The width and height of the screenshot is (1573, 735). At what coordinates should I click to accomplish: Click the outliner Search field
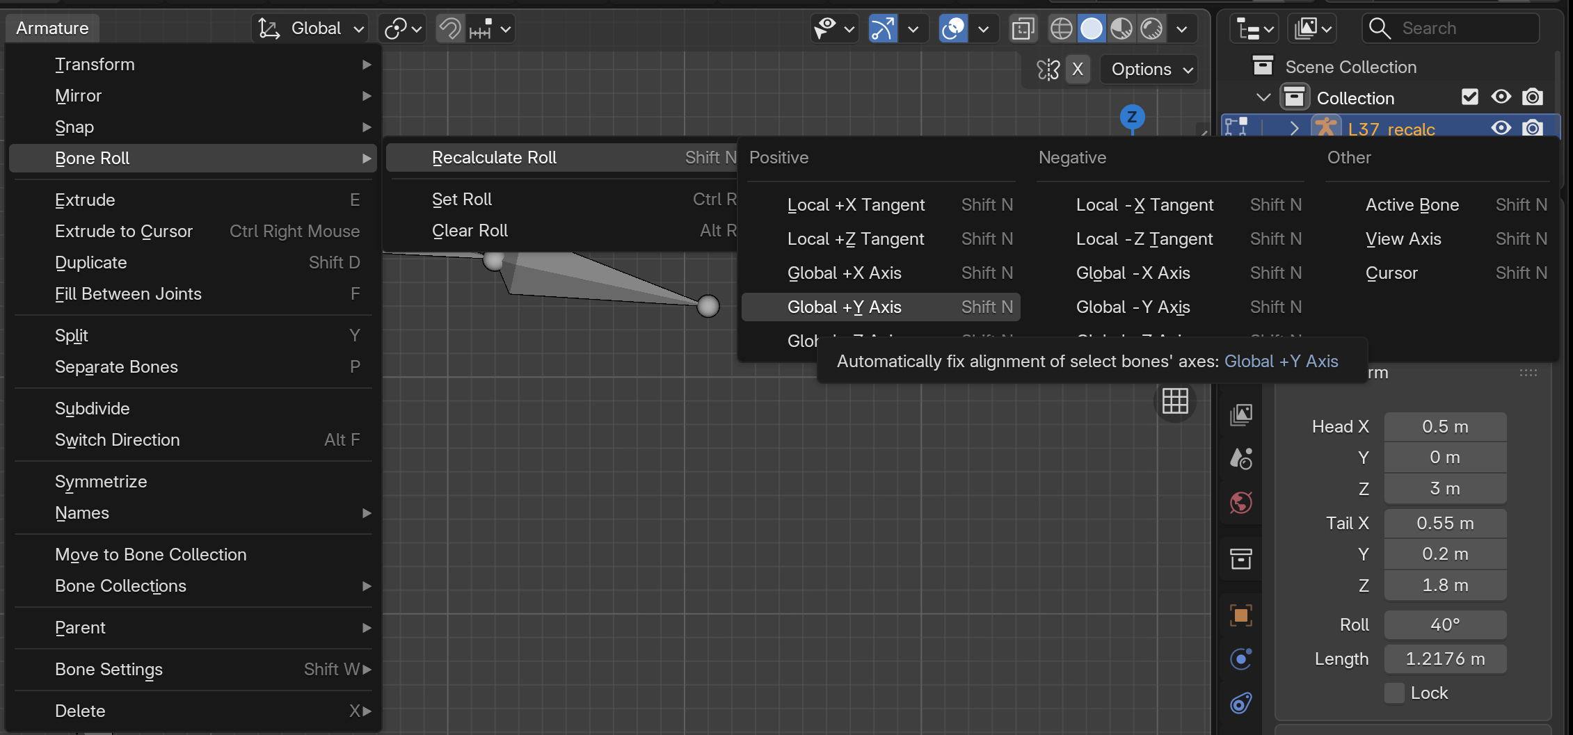coord(1451,29)
